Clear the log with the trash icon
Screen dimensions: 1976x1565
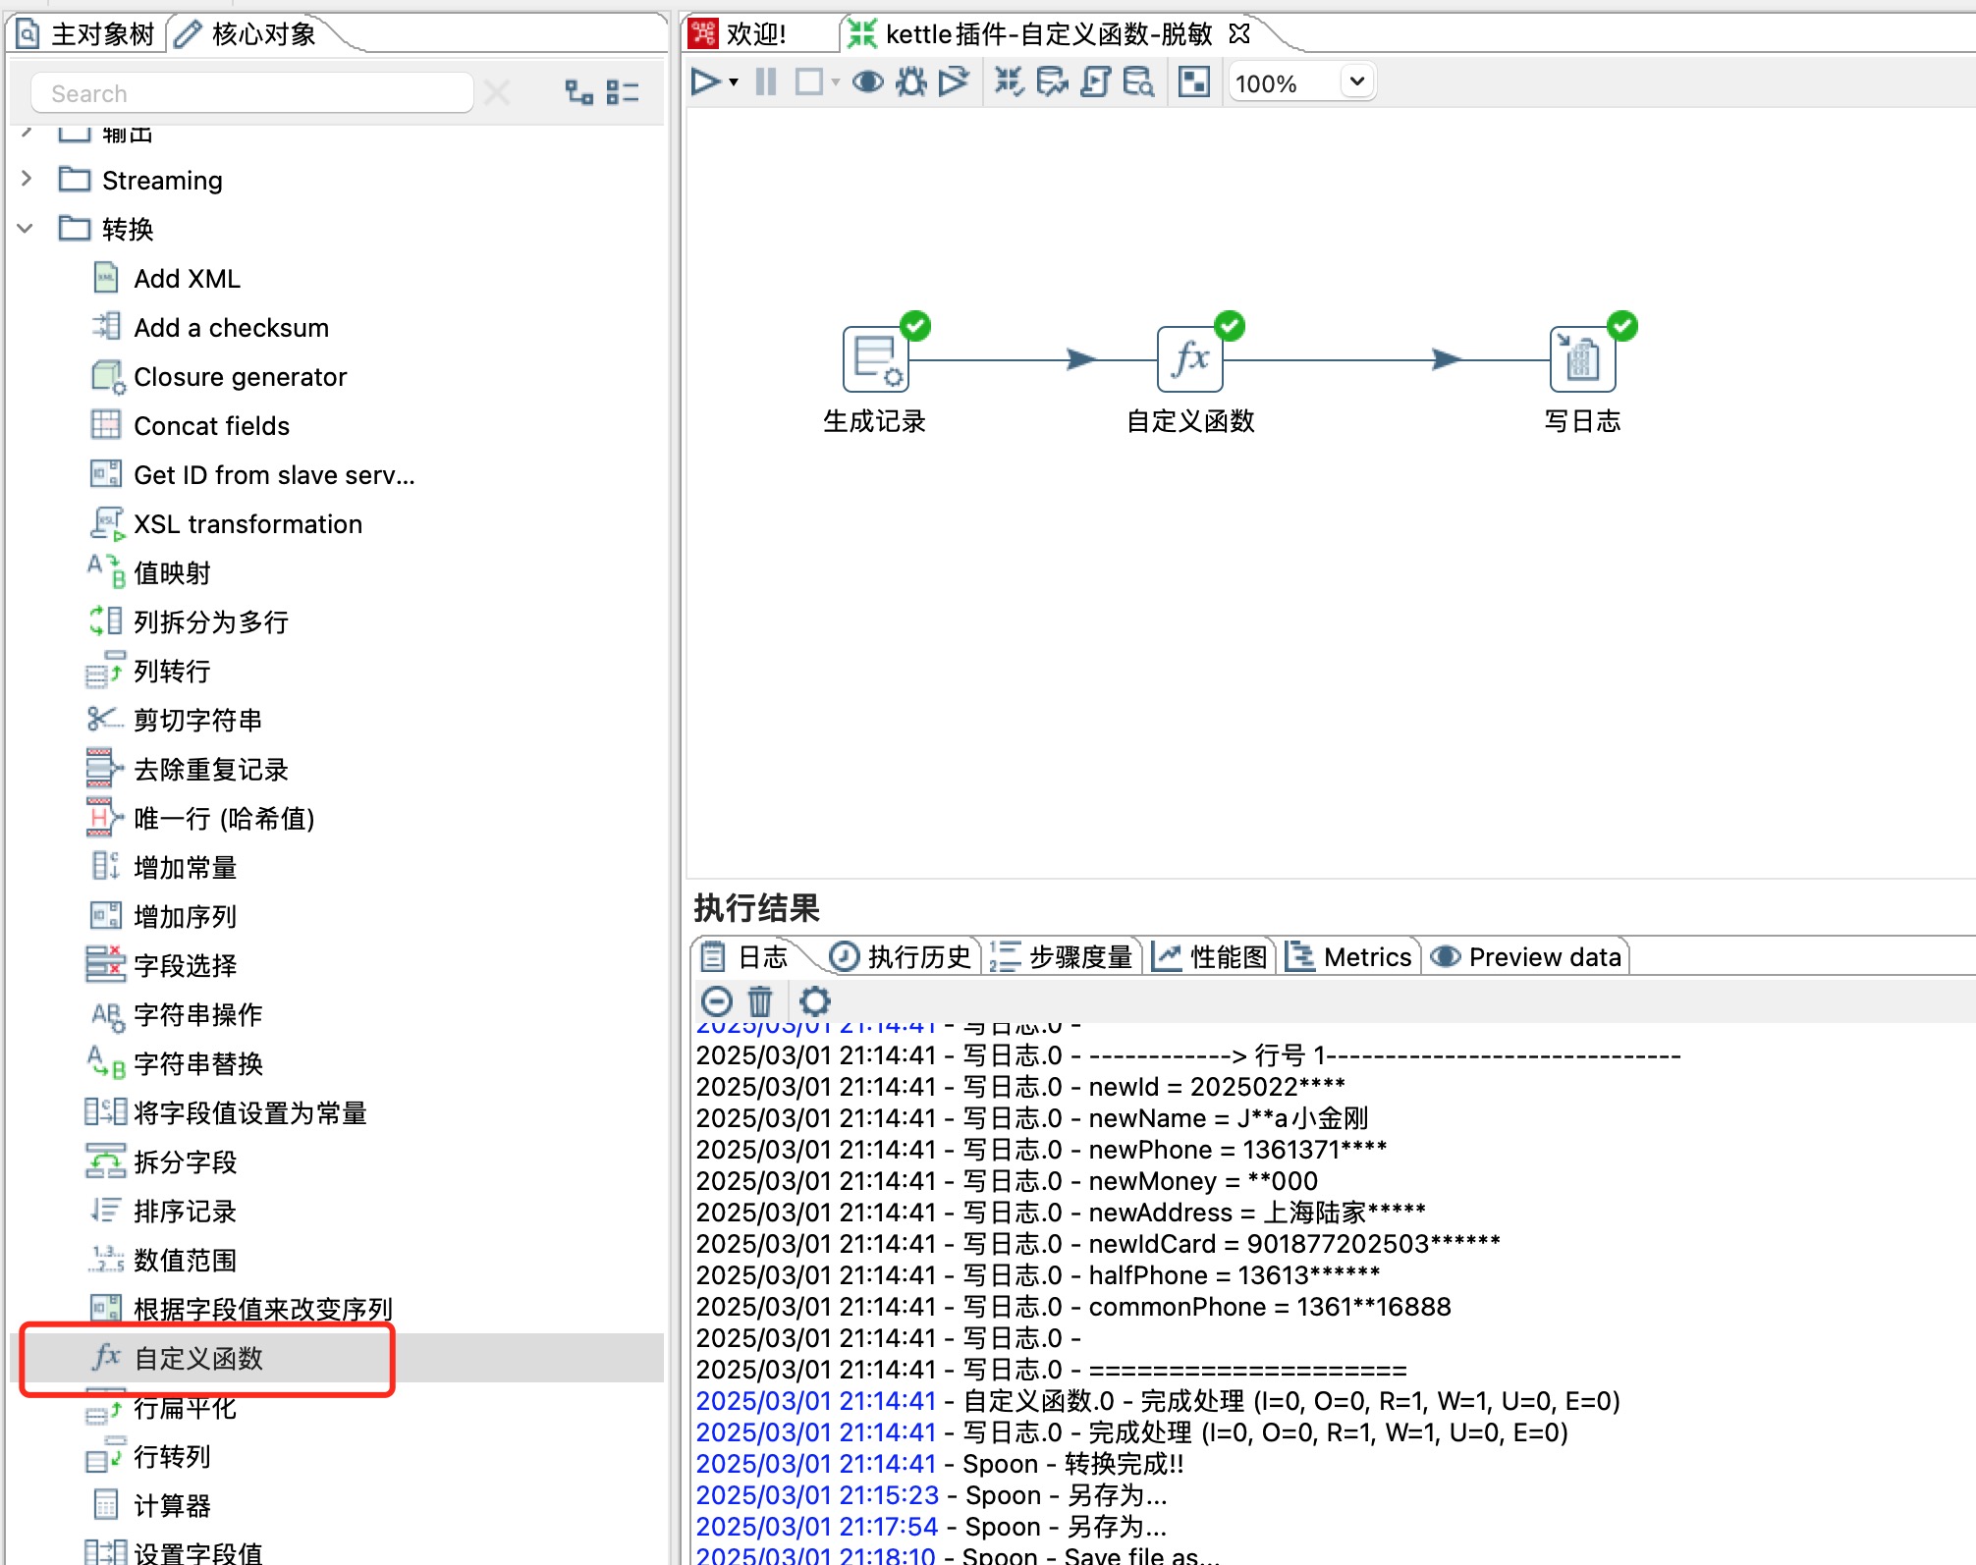click(x=760, y=1001)
